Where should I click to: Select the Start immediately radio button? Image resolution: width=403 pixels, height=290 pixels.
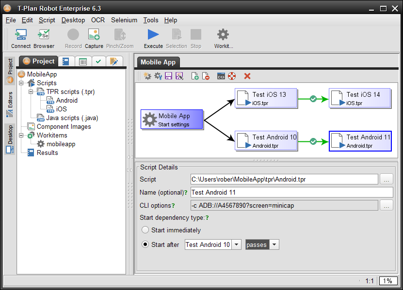click(145, 230)
